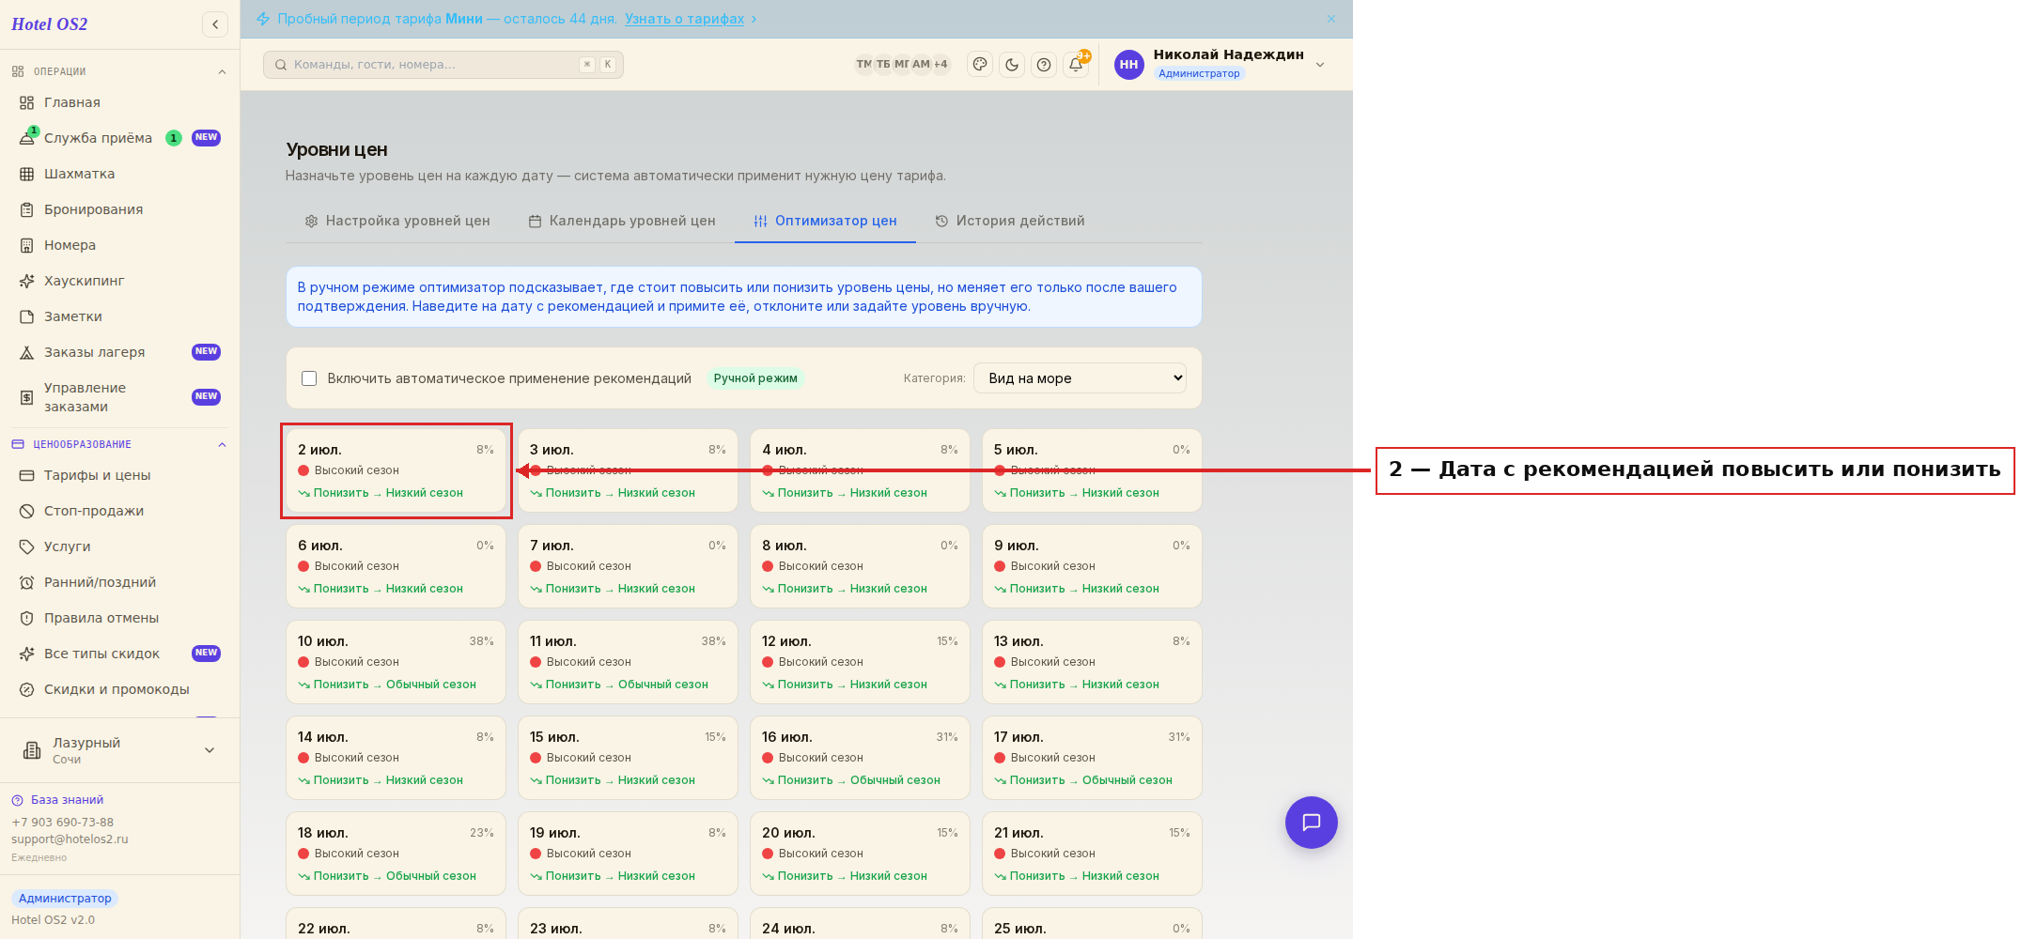Click the Заказы лагеря tent icon
Image resolution: width=2037 pixels, height=939 pixels.
point(27,352)
